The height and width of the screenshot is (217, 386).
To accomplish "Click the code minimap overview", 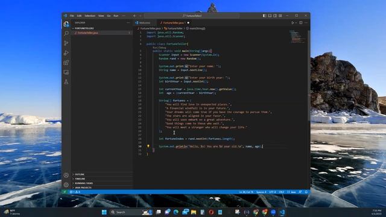I will (297, 36).
